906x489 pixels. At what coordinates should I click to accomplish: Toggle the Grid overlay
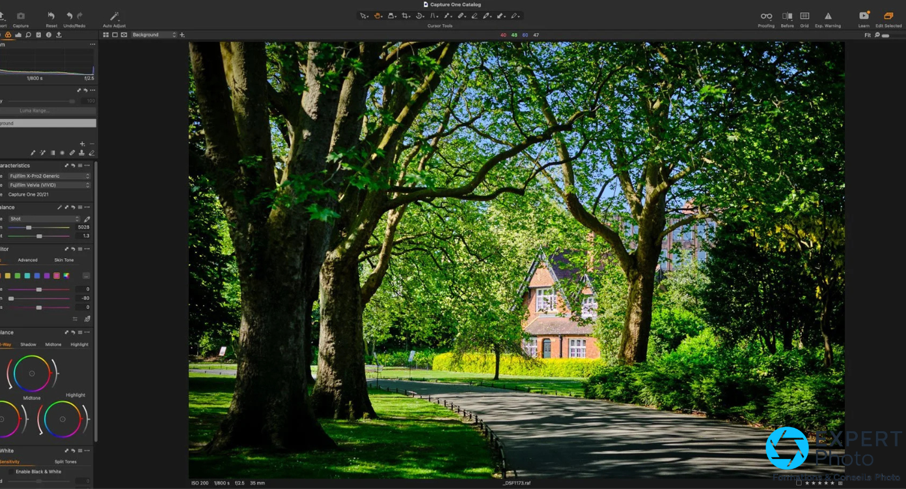coord(804,16)
